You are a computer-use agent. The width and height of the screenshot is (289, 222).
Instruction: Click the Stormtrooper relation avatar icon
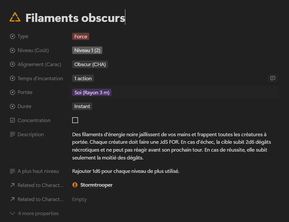(x=75, y=185)
